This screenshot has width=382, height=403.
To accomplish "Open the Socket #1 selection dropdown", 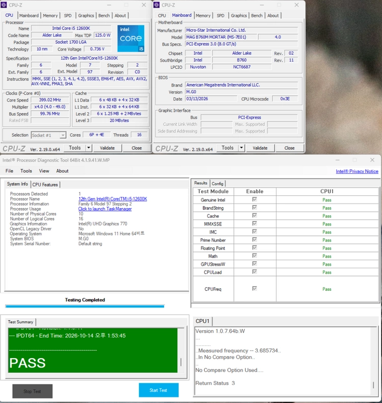I will click(48, 135).
